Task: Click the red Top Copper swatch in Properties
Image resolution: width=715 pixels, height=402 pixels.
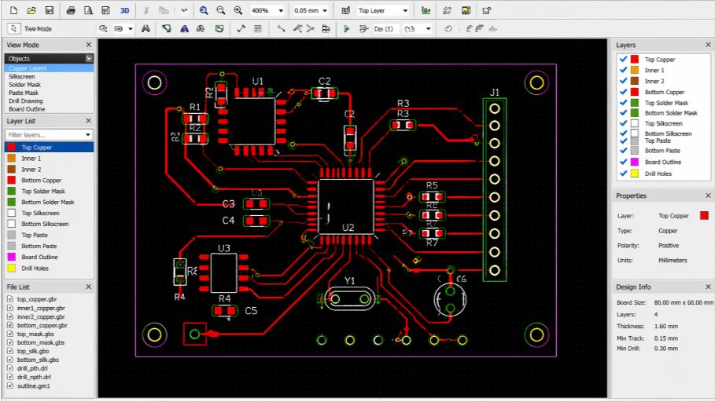Action: click(x=704, y=215)
